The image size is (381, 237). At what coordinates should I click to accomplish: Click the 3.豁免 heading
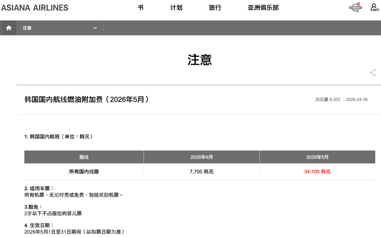click(33, 207)
